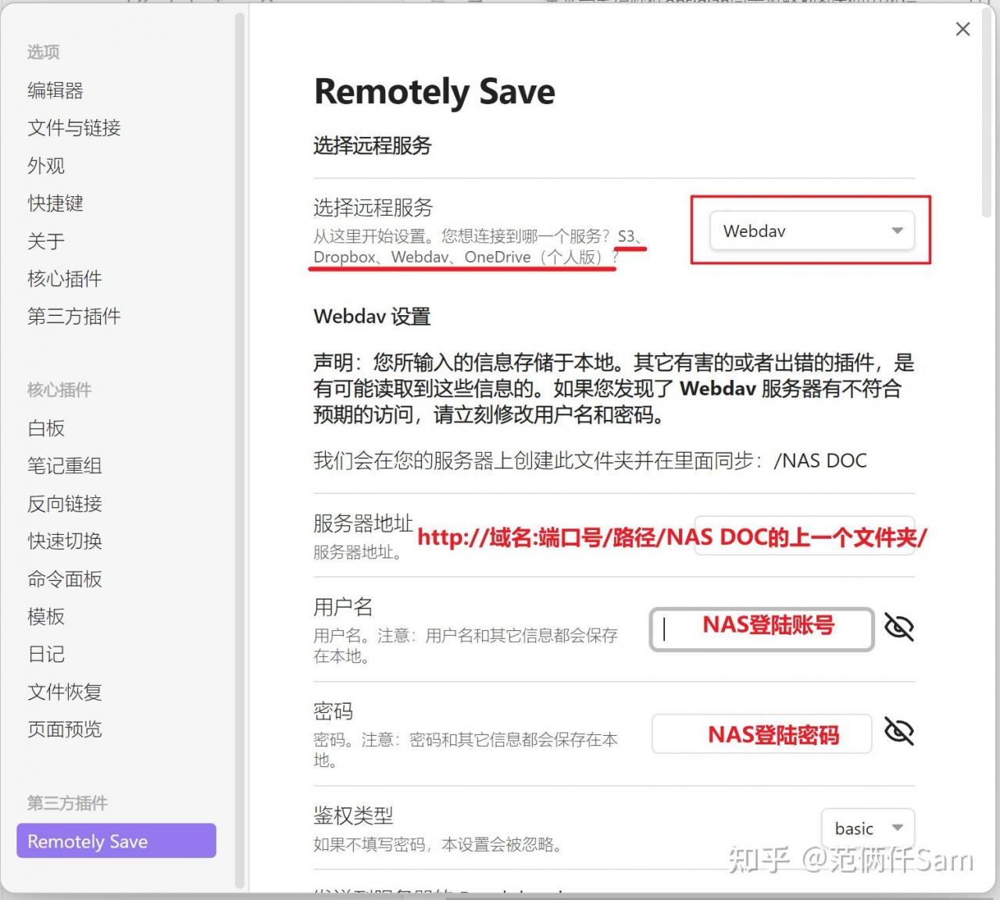Viewport: 1000px width, 900px height.
Task: Open 快捷键 settings
Action: [x=55, y=203]
